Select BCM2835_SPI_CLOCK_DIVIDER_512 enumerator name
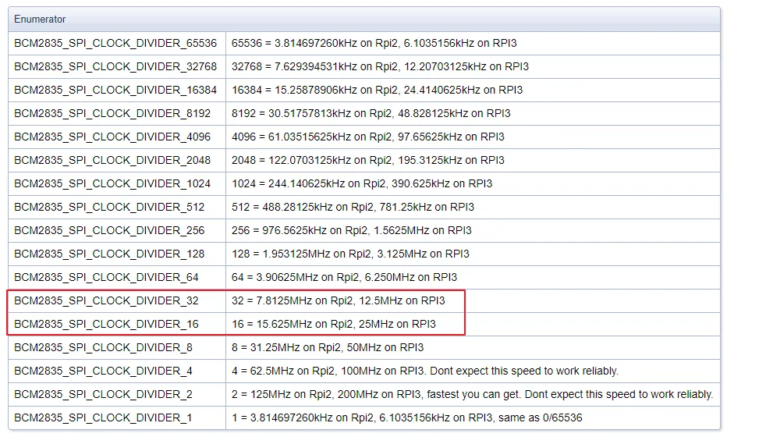The height and width of the screenshot is (437, 759). (109, 207)
